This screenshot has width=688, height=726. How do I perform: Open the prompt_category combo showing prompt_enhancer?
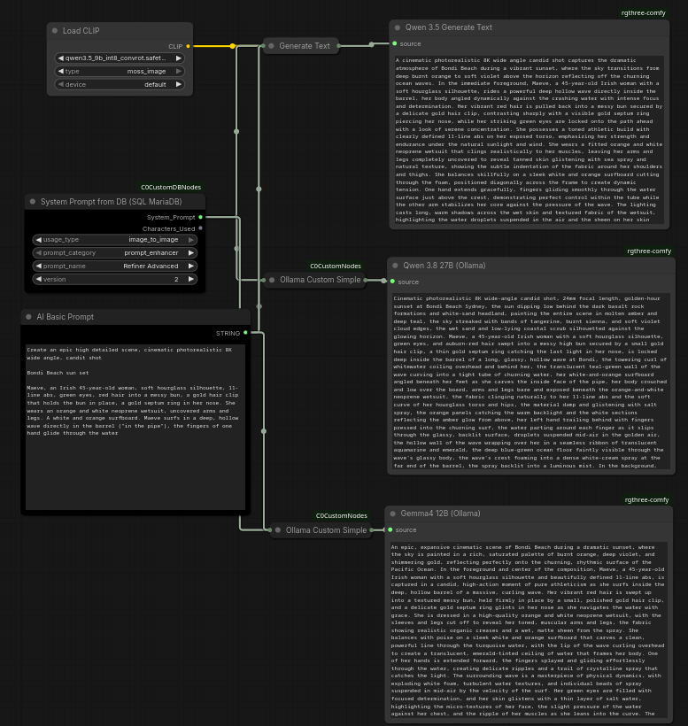[x=115, y=253]
